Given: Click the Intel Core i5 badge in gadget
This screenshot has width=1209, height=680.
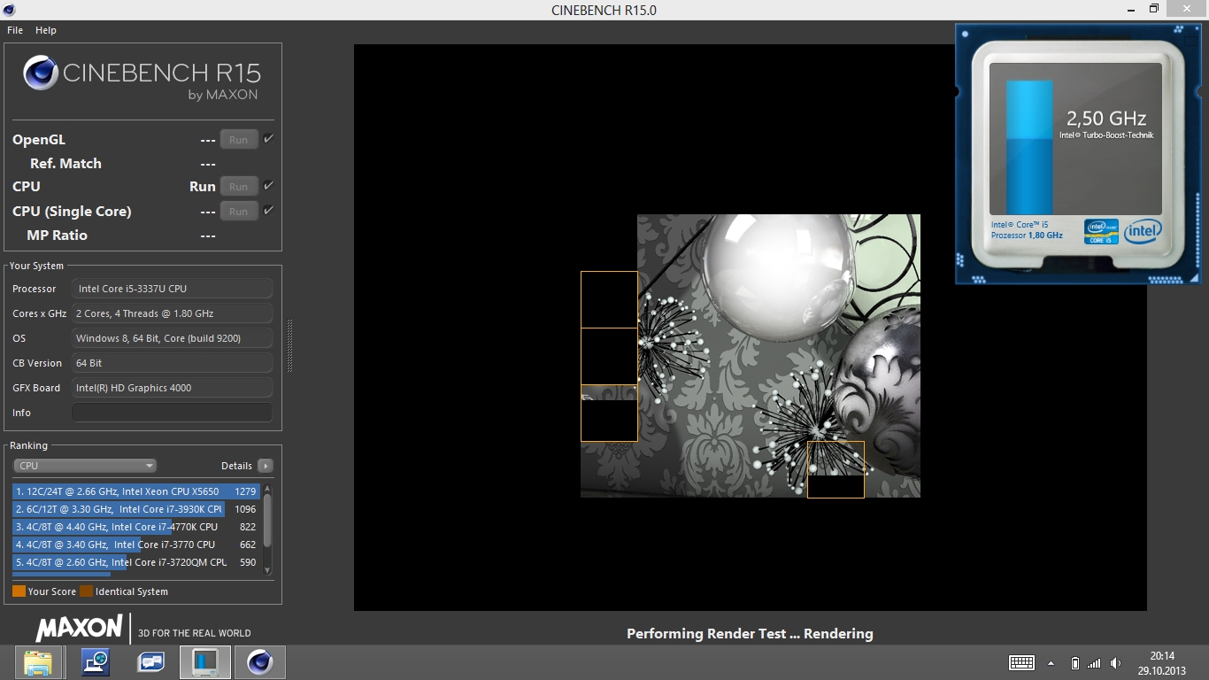Looking at the screenshot, I should 1101,232.
